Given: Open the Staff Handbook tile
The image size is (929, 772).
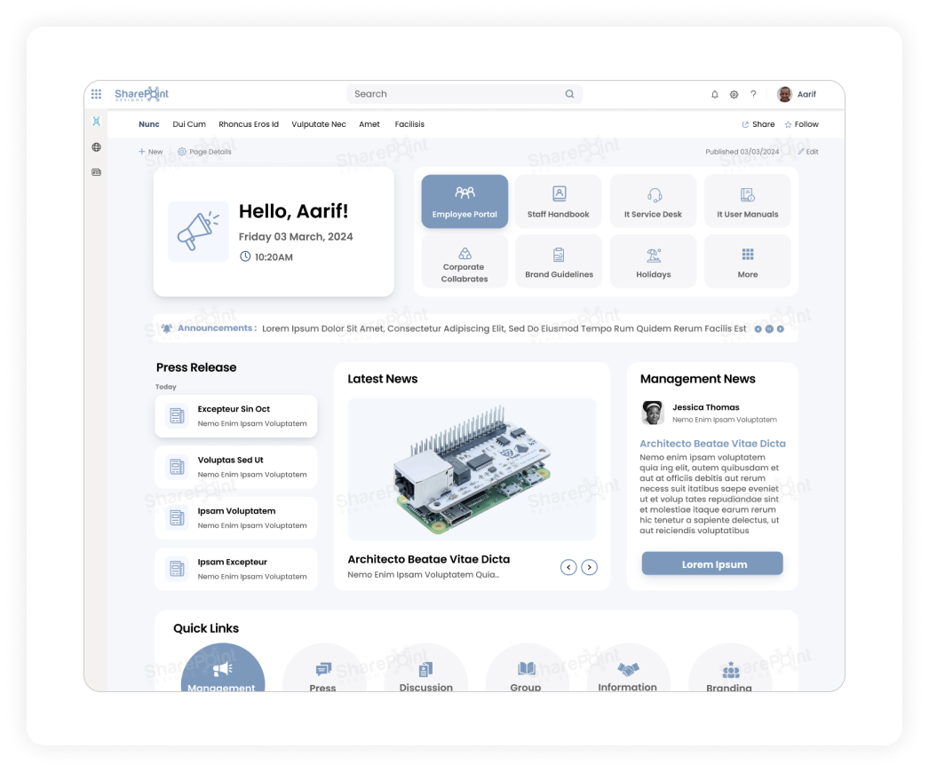Looking at the screenshot, I should pyautogui.click(x=559, y=201).
